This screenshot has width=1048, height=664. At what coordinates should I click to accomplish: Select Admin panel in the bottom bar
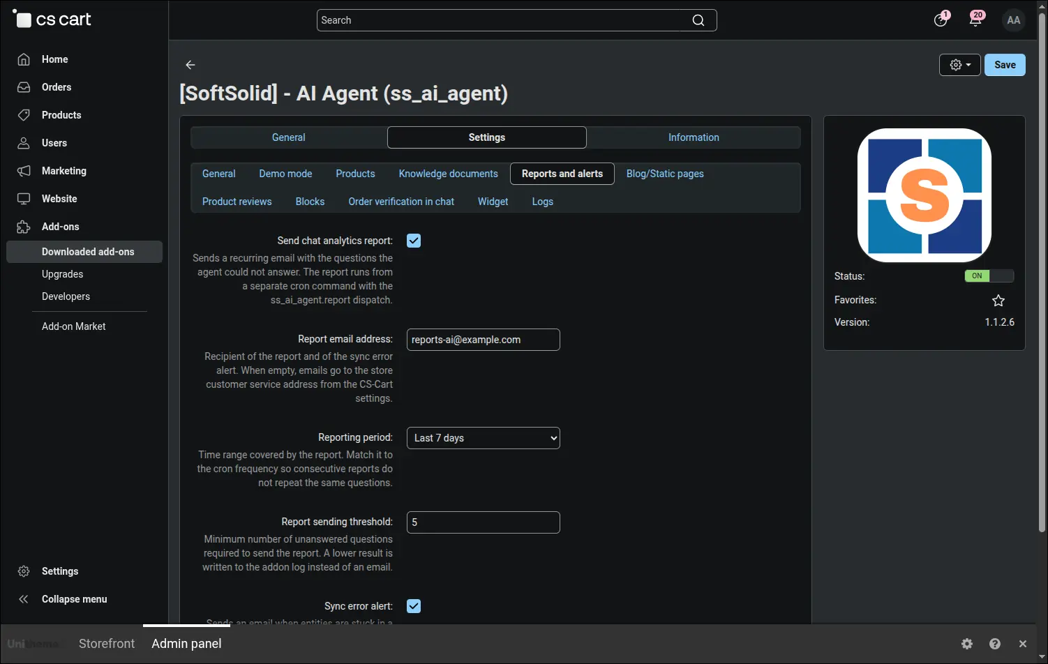(x=186, y=644)
